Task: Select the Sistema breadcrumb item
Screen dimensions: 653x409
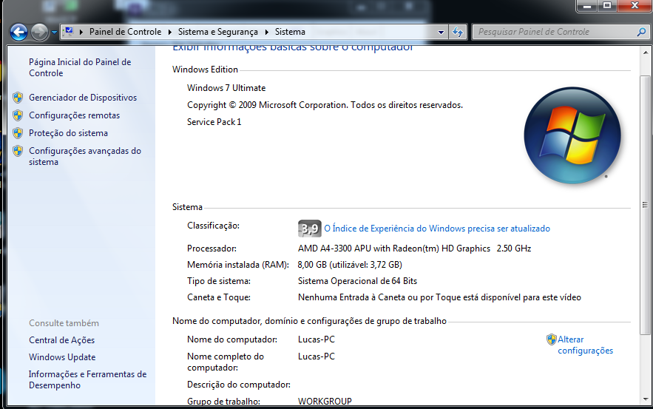Action: pyautogui.click(x=290, y=32)
